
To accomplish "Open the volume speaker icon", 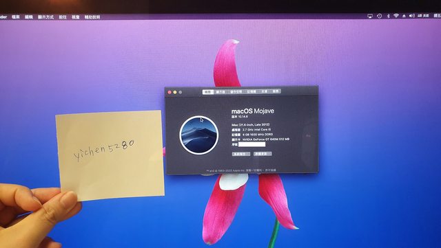I will coord(411,16).
